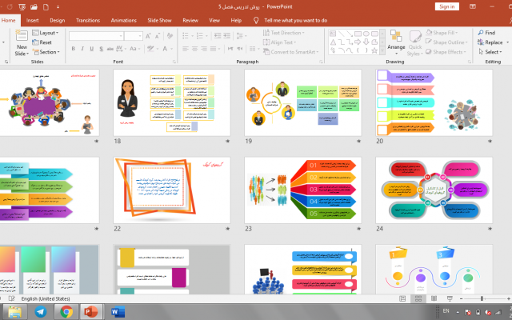Switch to the Home tab
This screenshot has width=512, height=320.
[x=9, y=20]
